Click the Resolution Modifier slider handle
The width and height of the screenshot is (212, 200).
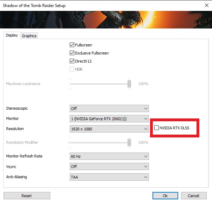click(129, 142)
